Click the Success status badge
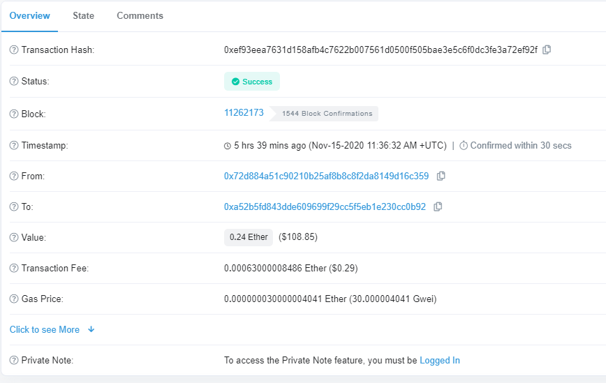 tap(252, 82)
